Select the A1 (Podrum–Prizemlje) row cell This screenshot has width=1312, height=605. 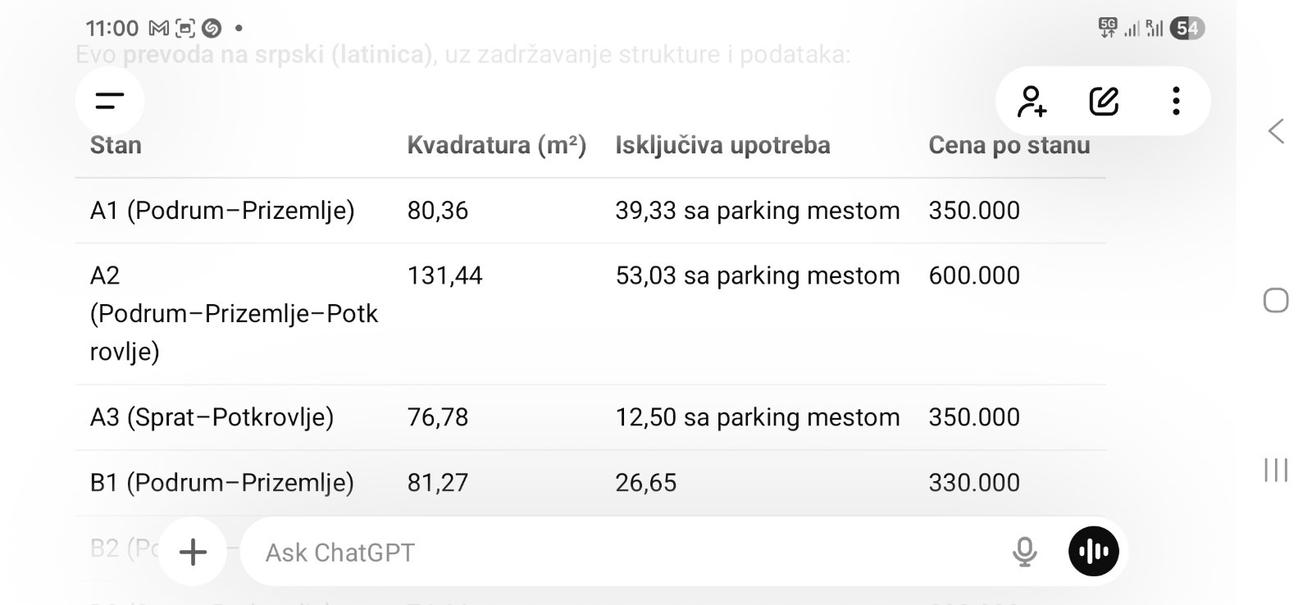click(222, 211)
